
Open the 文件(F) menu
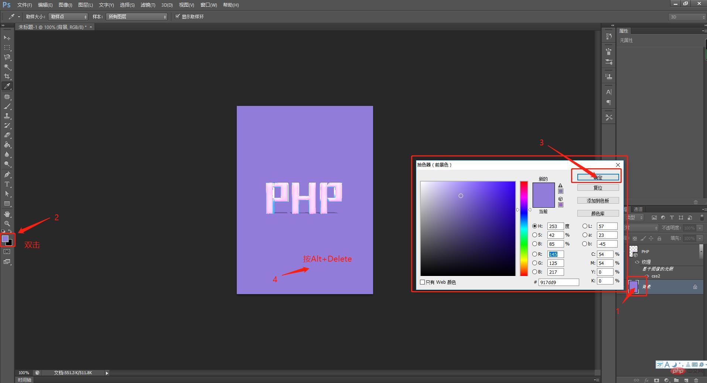(24, 5)
